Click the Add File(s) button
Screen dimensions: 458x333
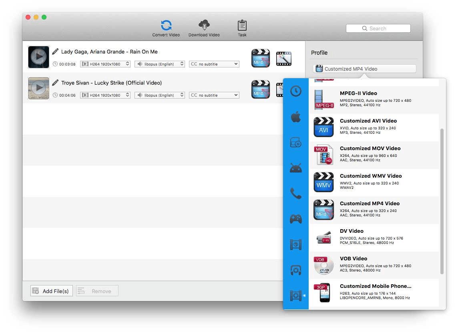51,291
